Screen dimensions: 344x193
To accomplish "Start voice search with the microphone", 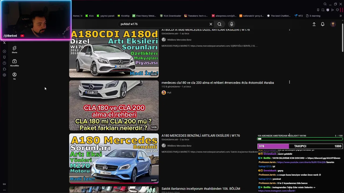I will pos(232,24).
